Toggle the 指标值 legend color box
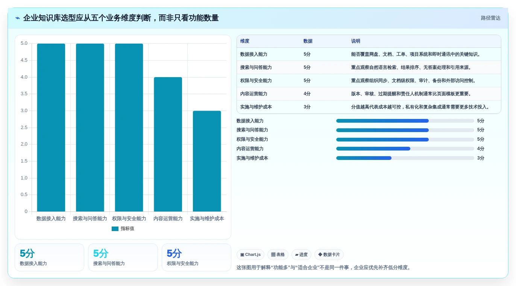The height and width of the screenshot is (286, 516). tap(115, 229)
